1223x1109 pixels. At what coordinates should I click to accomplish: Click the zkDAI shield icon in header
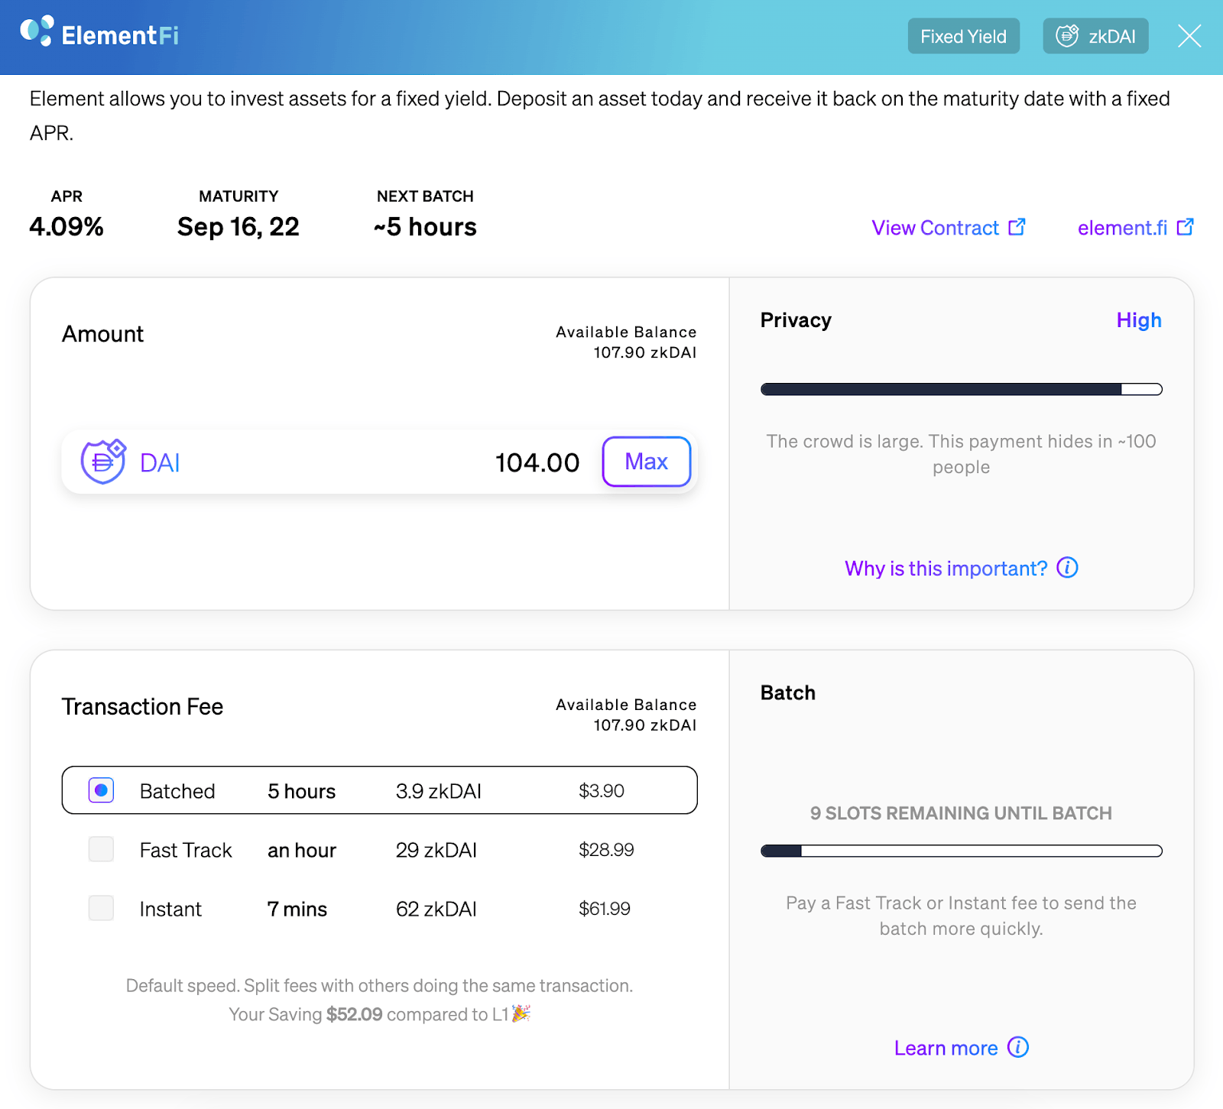point(1067,36)
